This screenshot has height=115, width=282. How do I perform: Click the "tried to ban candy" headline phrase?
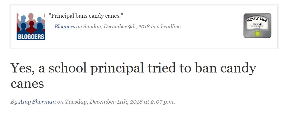pyautogui.click(x=201, y=68)
